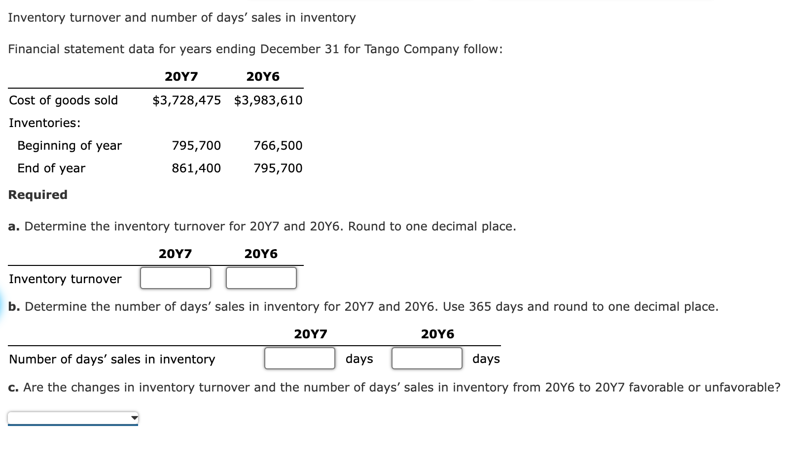Viewport: 787px width, 456px height.
Task: Click the 20Y7 inventory turnover input box
Action: (x=176, y=278)
